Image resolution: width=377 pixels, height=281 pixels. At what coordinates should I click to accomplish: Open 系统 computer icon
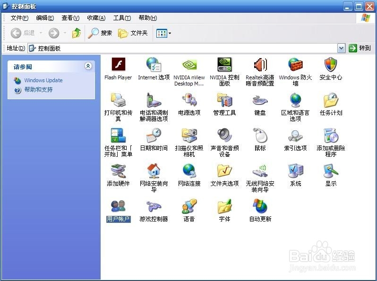295,170
